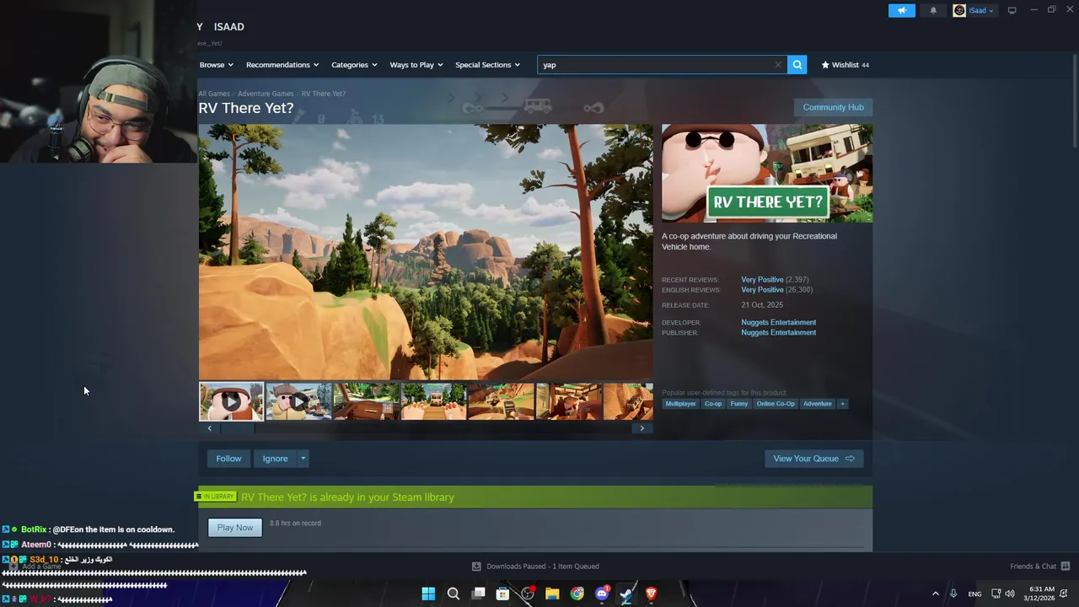
Task: Play the first trailer thumbnail
Action: click(231, 402)
